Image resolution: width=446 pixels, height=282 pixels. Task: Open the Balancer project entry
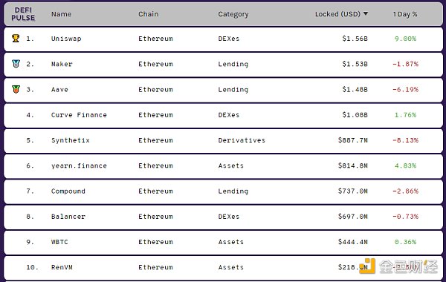(x=68, y=217)
